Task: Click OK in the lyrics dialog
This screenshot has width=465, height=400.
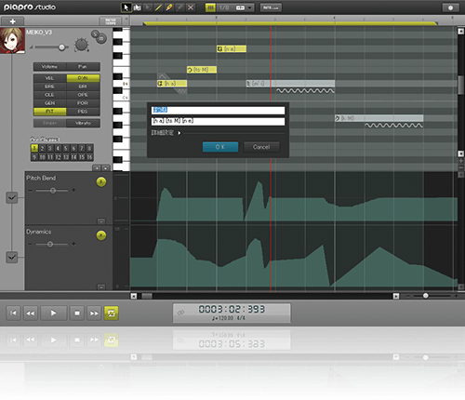Action: point(220,147)
